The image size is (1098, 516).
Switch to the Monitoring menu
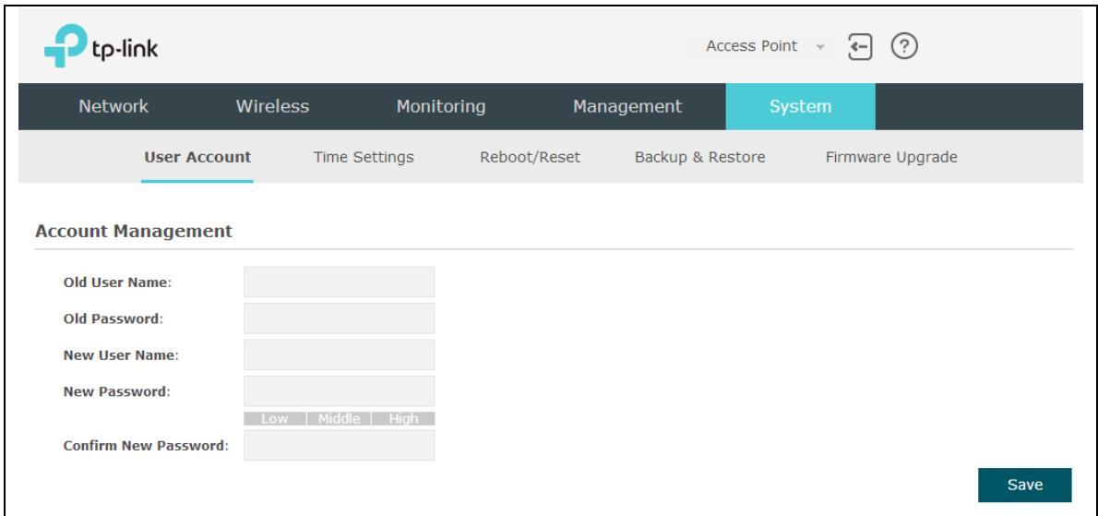pos(441,106)
